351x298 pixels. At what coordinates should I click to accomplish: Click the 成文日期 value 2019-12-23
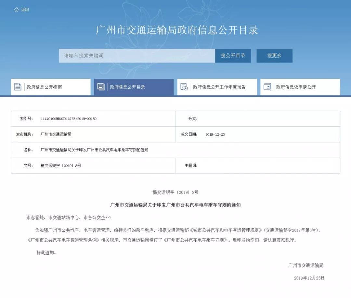(x=215, y=135)
